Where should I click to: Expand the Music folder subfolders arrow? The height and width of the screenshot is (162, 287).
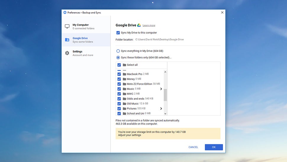click(x=161, y=89)
